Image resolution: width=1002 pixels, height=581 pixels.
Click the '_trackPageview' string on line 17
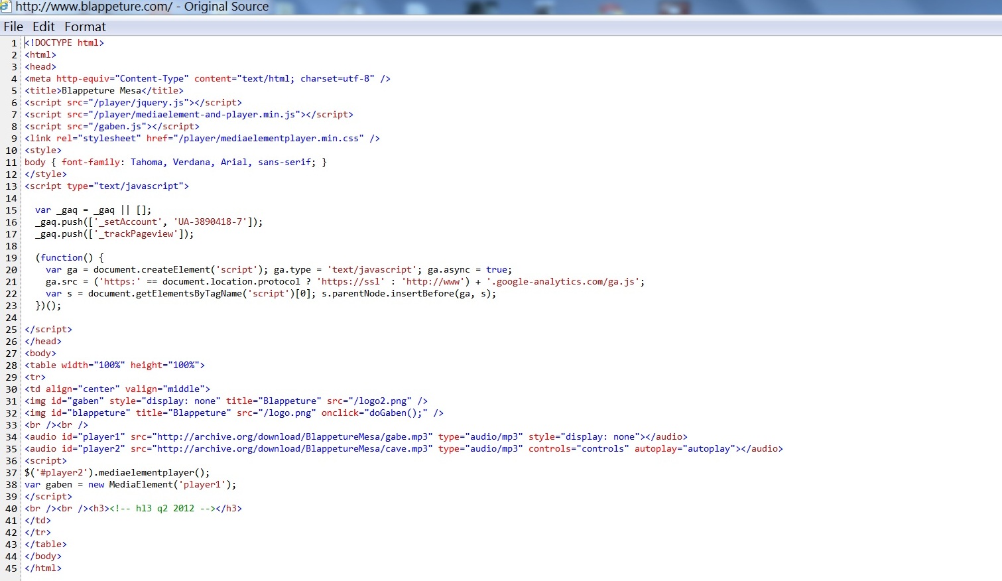tap(138, 234)
